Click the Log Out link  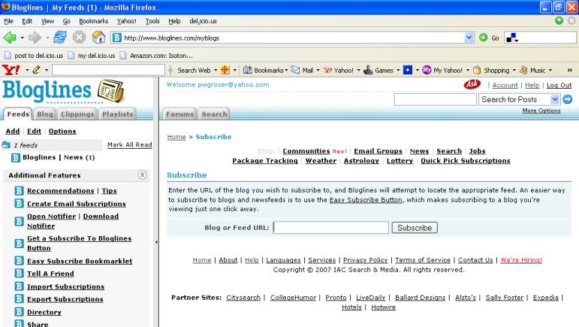(x=559, y=85)
